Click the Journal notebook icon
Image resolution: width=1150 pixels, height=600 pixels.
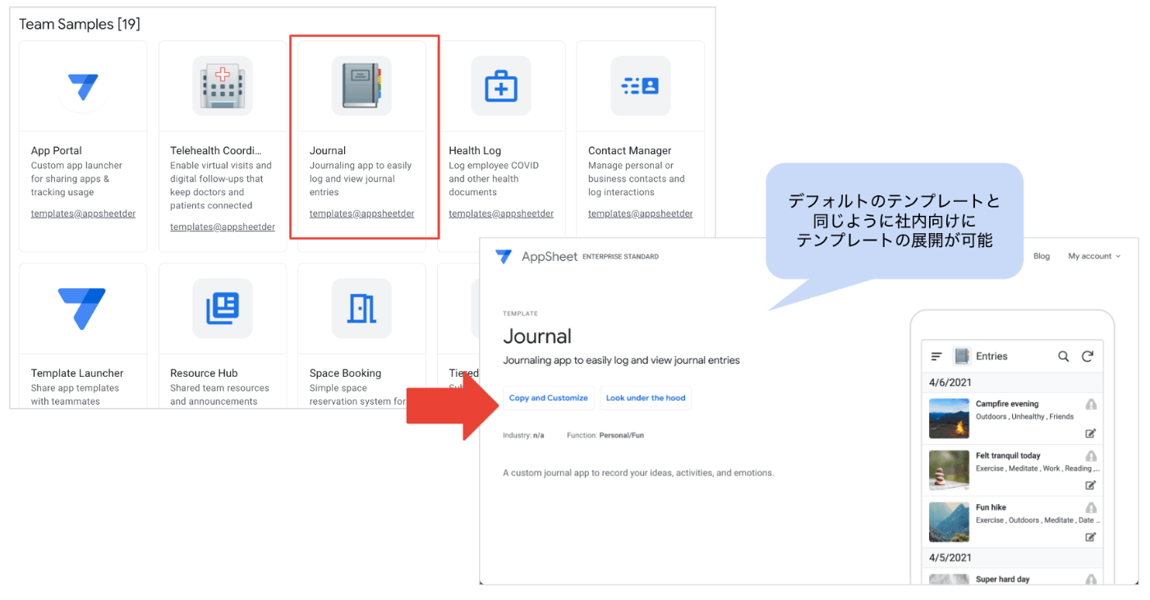(x=361, y=86)
